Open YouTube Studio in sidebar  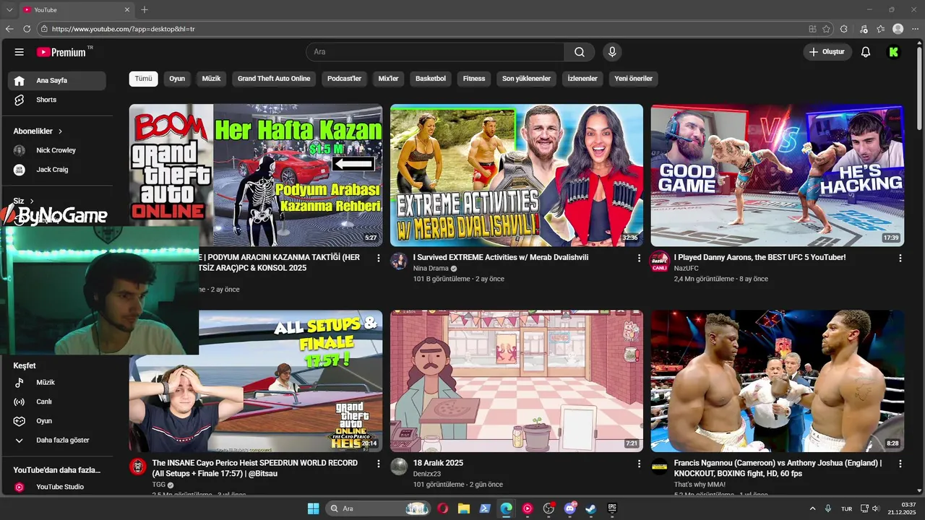[x=57, y=487]
